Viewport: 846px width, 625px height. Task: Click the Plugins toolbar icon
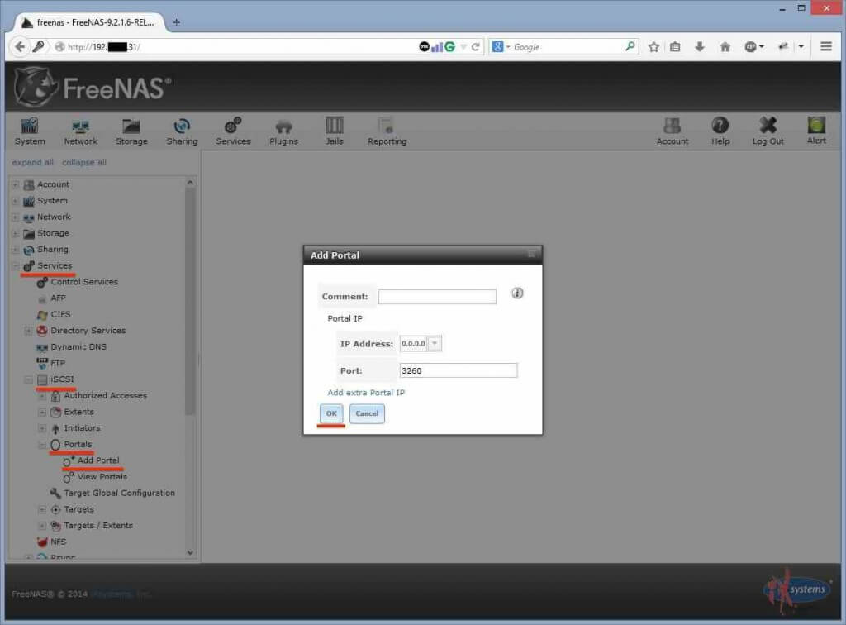coord(283,131)
